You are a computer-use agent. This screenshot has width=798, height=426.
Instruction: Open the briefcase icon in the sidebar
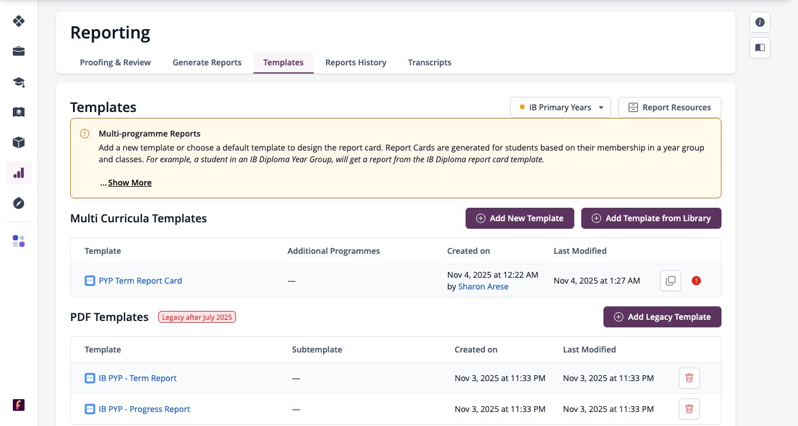point(19,51)
